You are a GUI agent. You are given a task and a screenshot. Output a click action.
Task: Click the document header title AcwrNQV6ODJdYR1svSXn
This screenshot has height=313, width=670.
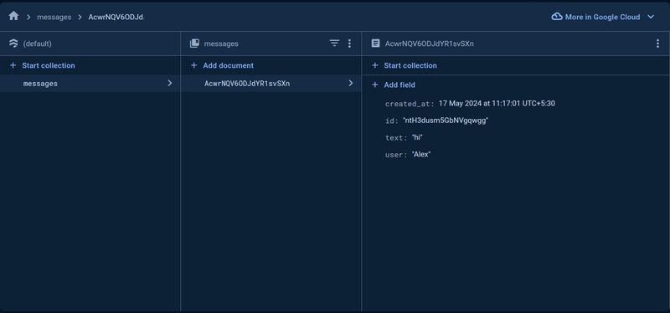click(429, 44)
